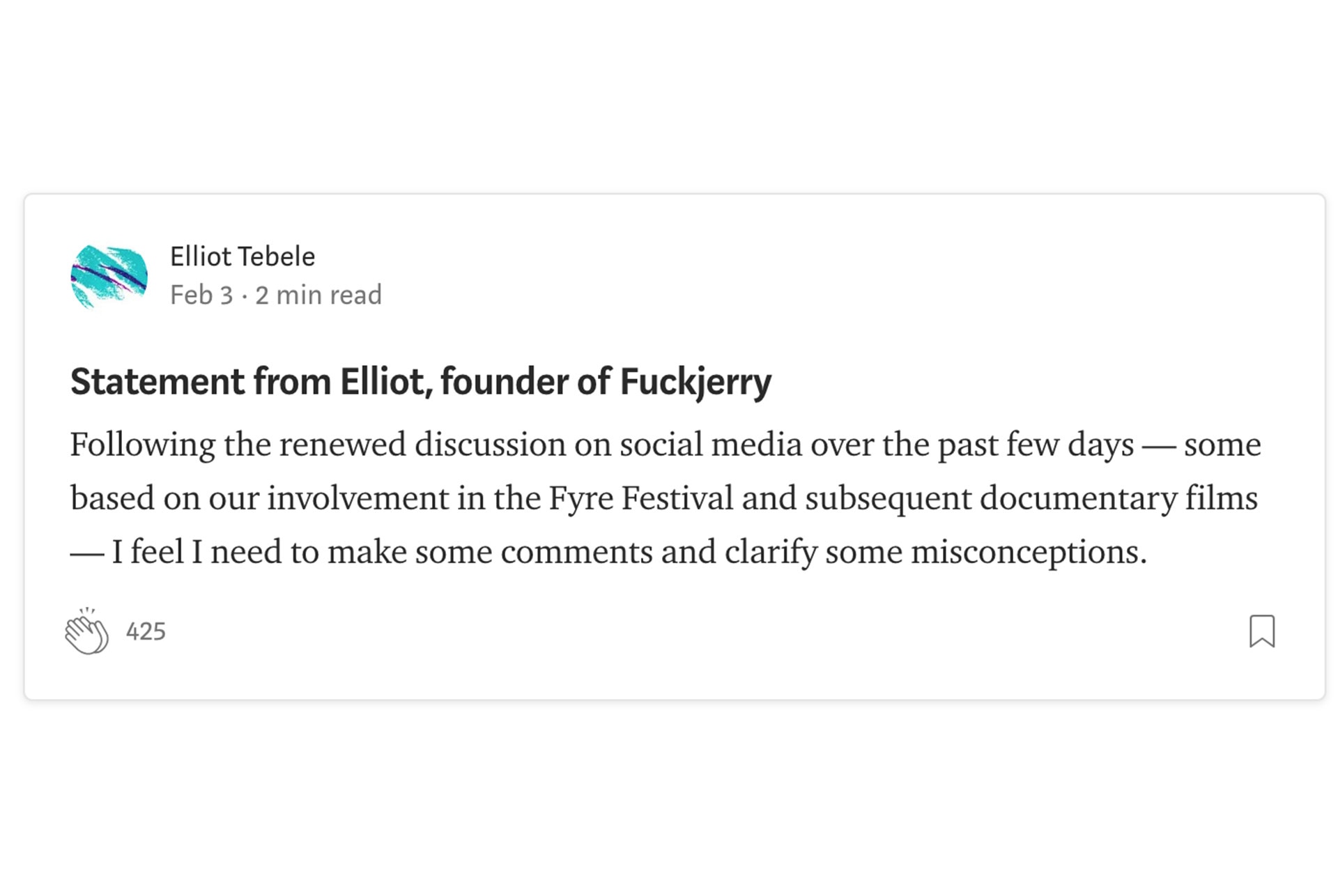Click the word Fuckjerry in the headline

click(x=695, y=382)
